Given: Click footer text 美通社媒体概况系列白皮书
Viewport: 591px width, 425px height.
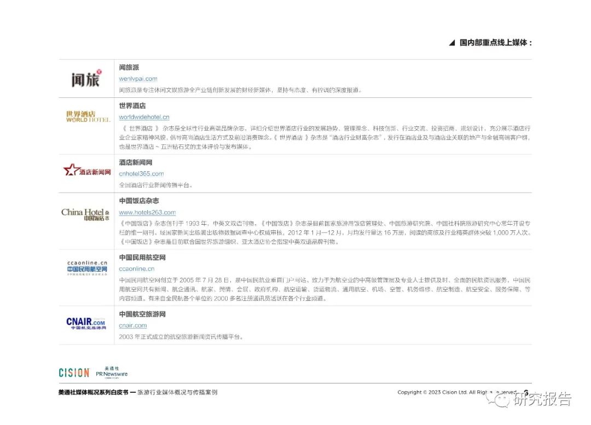Looking at the screenshot, I should (x=94, y=392).
